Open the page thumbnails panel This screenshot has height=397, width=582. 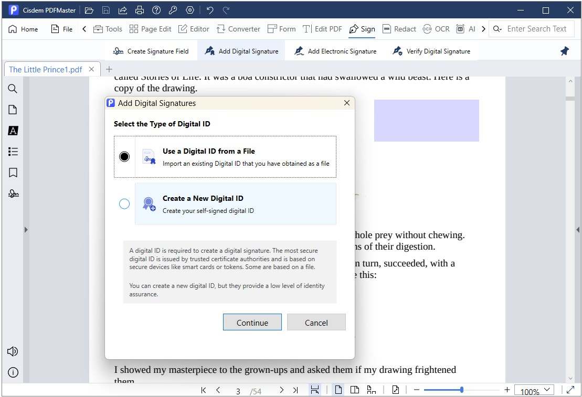click(13, 110)
